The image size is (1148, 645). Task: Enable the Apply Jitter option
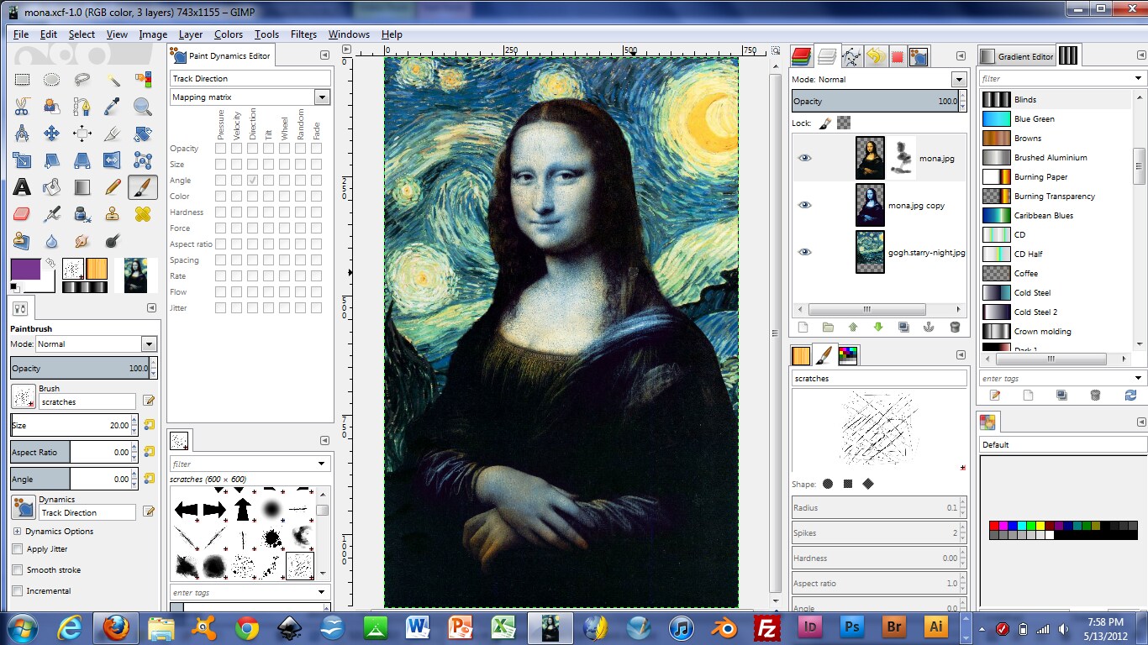15,550
